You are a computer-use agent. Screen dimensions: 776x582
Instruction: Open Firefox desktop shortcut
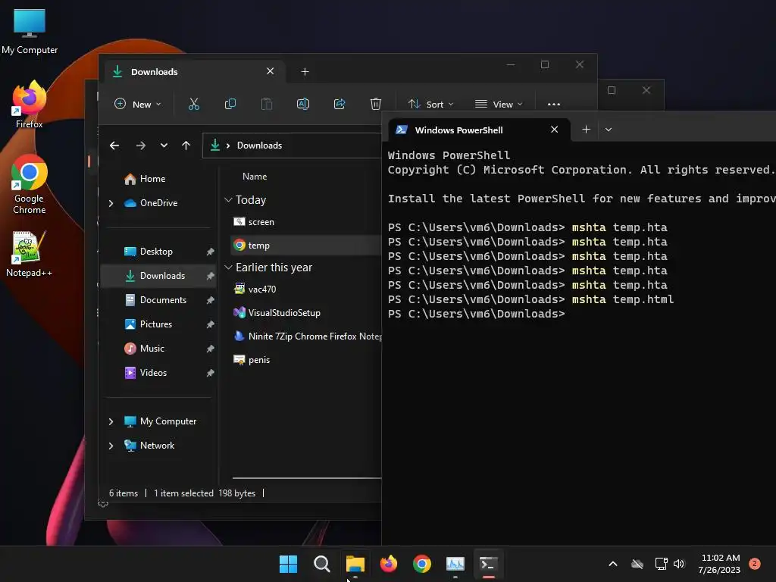[x=30, y=105]
